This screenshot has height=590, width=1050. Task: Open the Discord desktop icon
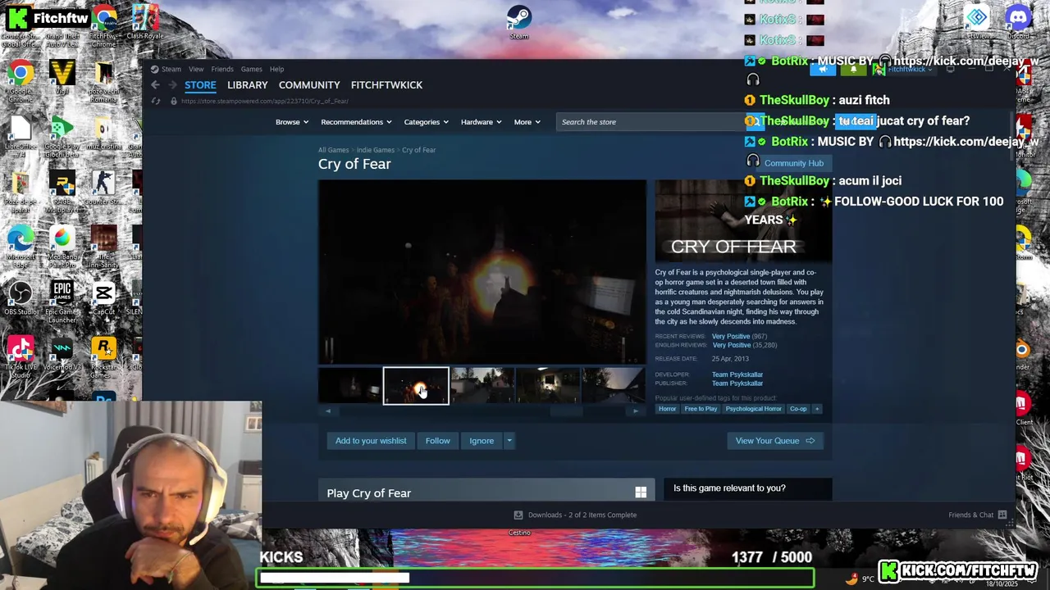click(x=1018, y=22)
